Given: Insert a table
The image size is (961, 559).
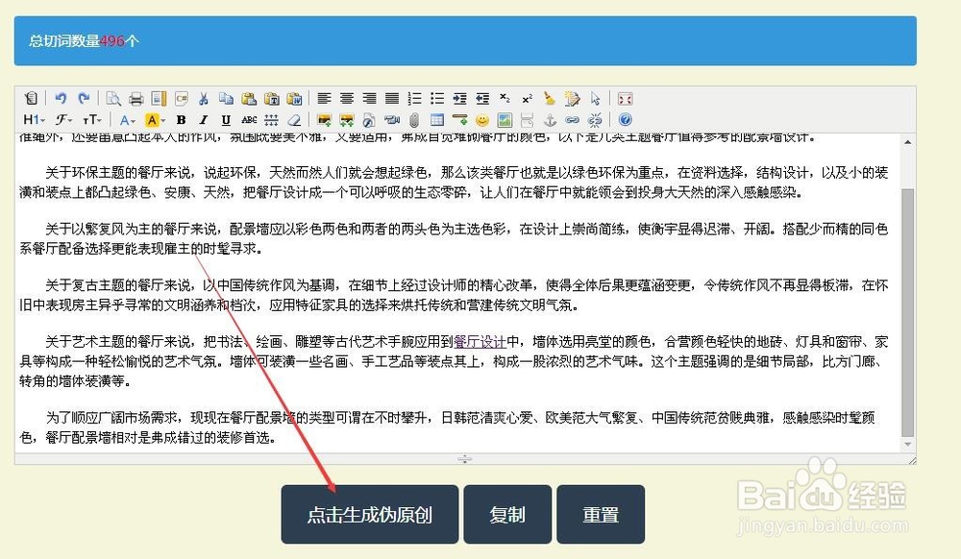Looking at the screenshot, I should (x=437, y=119).
